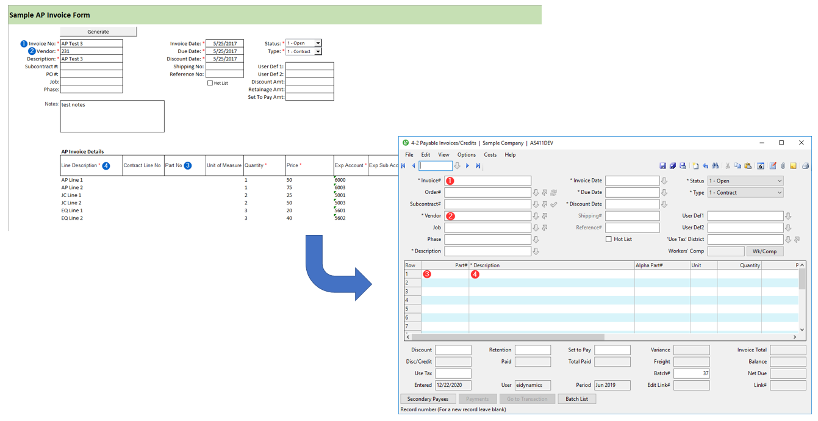This screenshot has height=421, width=818.
Task: Open the Options menu
Action: pyautogui.click(x=466, y=155)
